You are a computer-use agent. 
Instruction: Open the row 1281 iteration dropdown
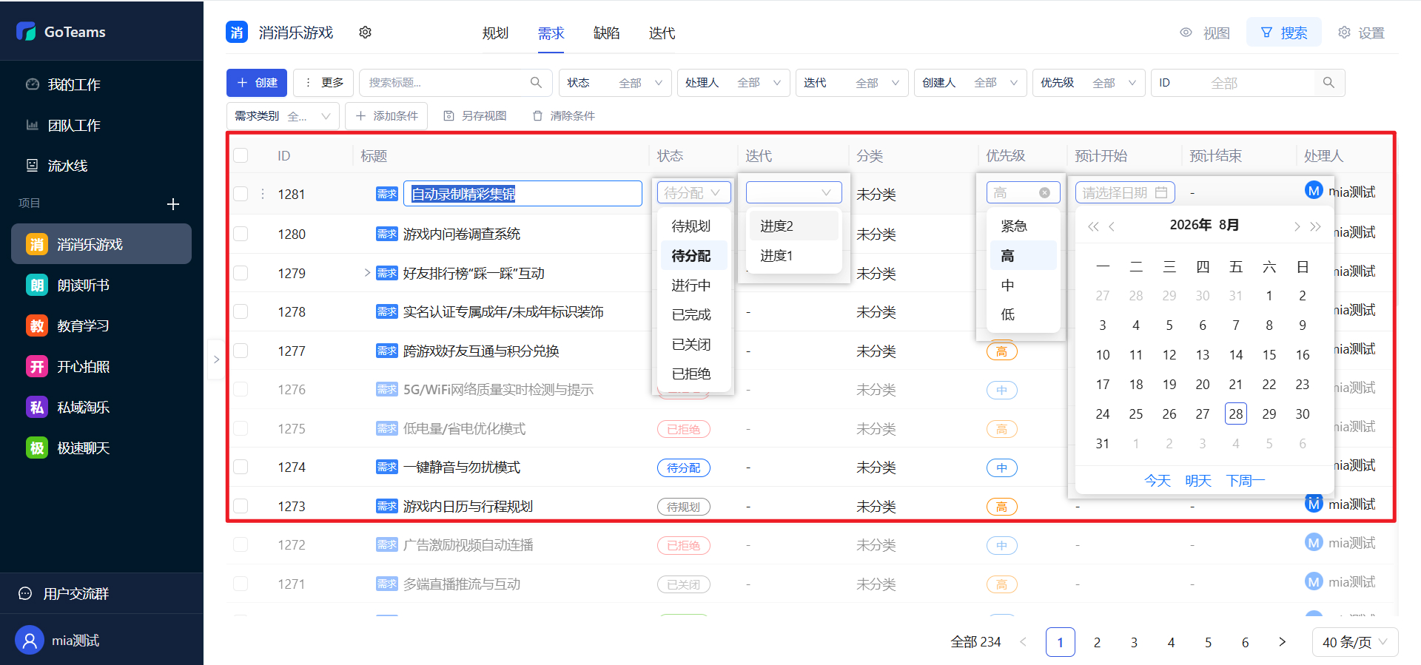tap(793, 192)
